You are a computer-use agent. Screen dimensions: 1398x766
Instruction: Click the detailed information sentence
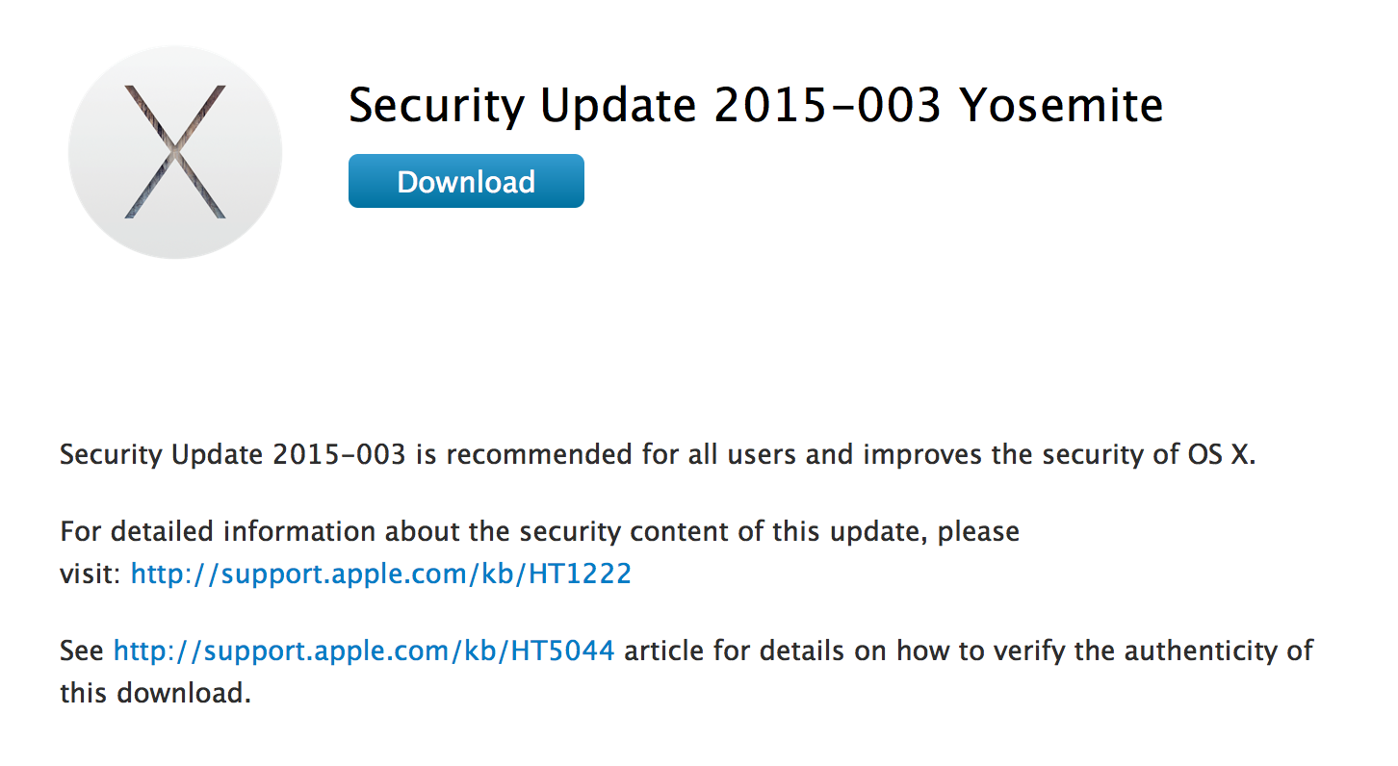click(539, 530)
